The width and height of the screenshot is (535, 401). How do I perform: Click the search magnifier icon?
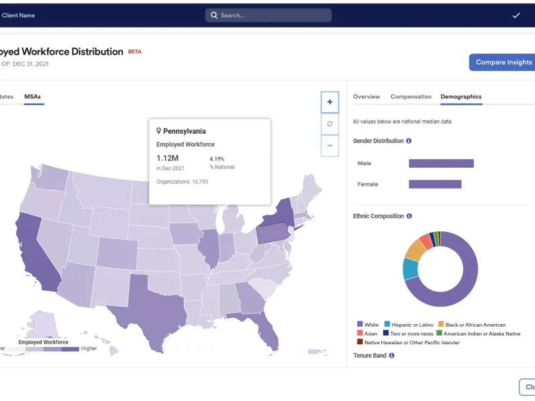click(214, 15)
